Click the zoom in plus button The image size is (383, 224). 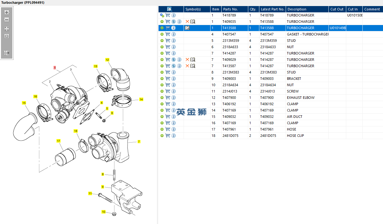(7, 12)
